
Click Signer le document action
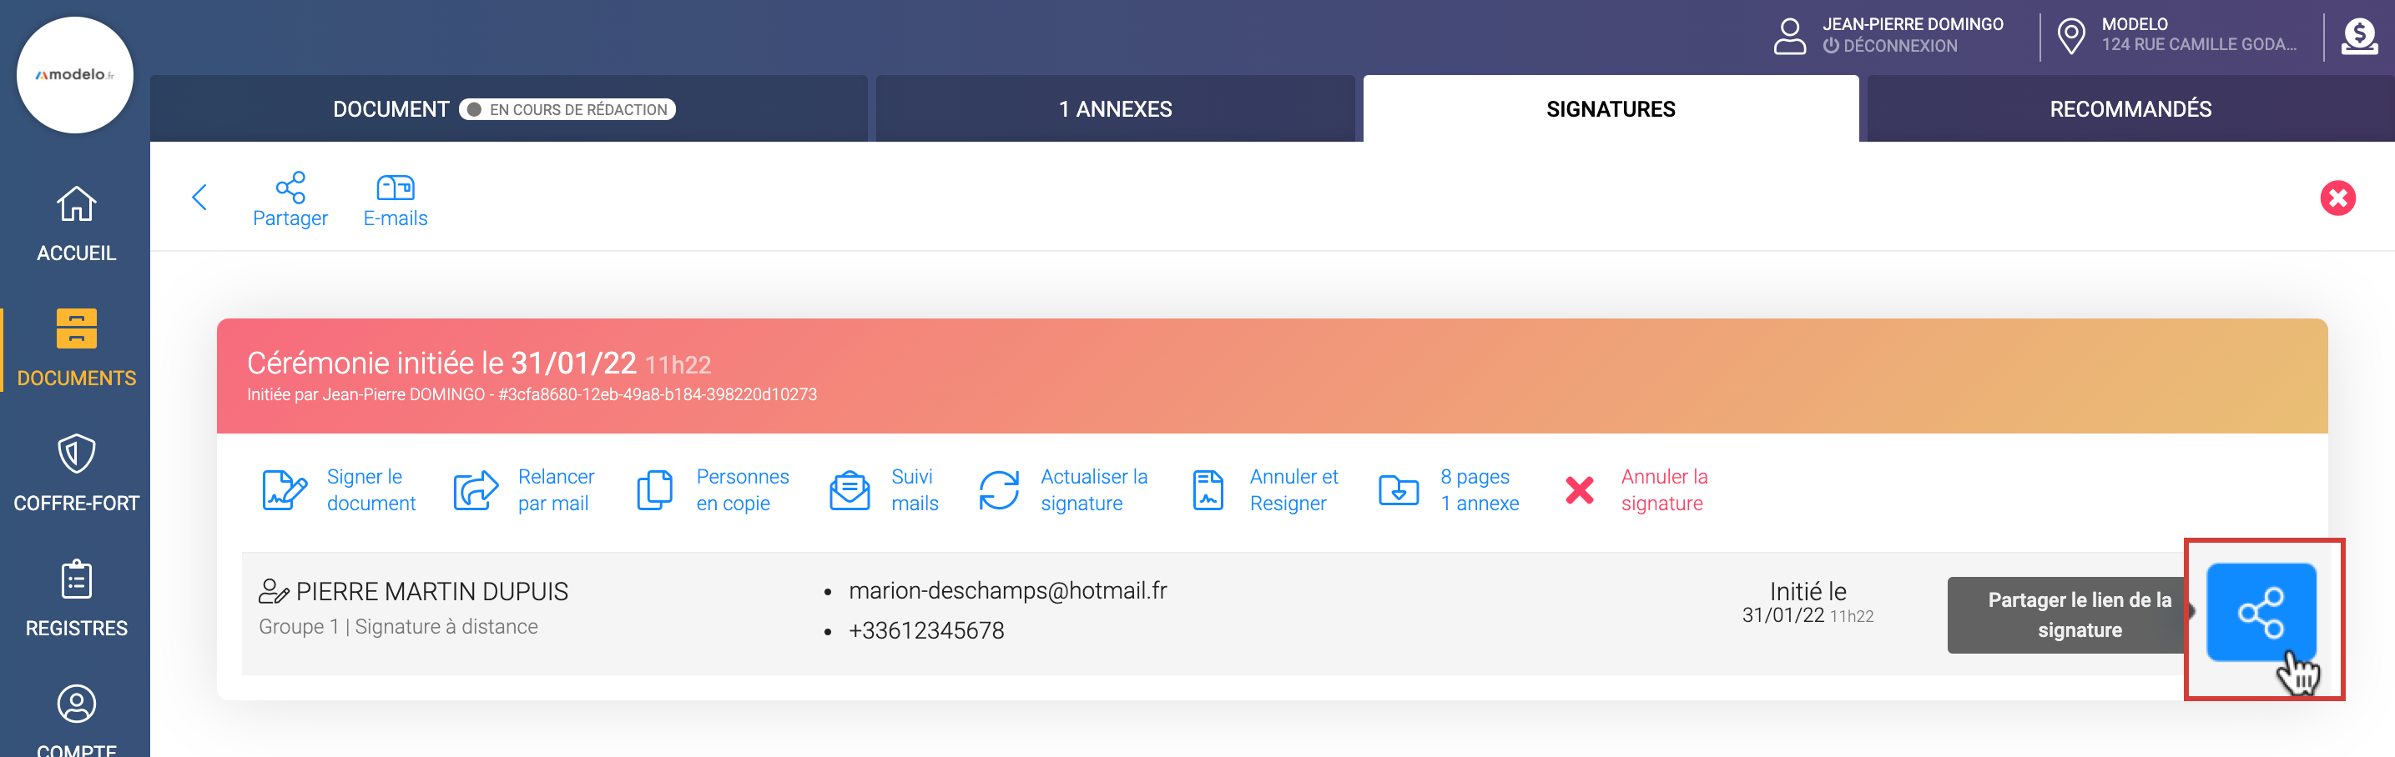(x=339, y=489)
